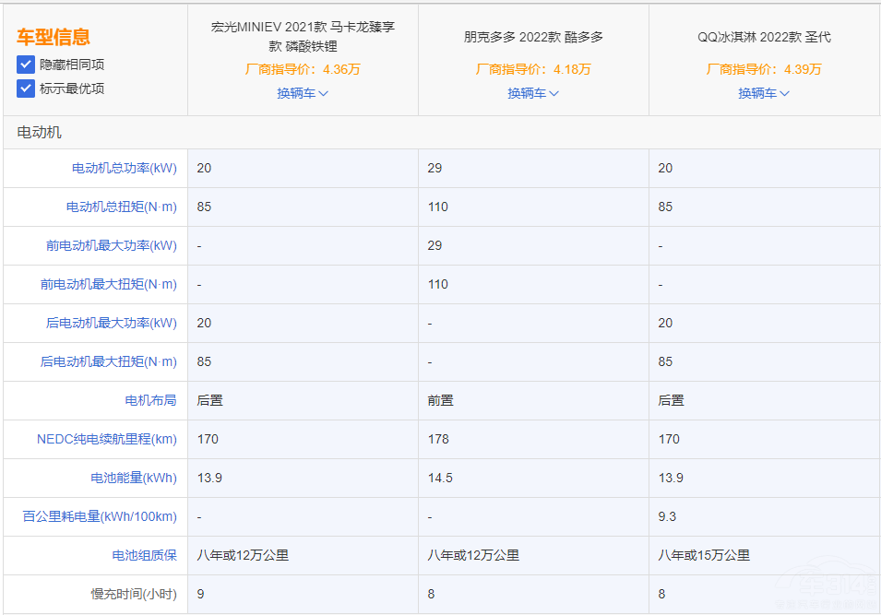Click the QQ冰淇淋 2022款 圣代 title

tap(764, 37)
